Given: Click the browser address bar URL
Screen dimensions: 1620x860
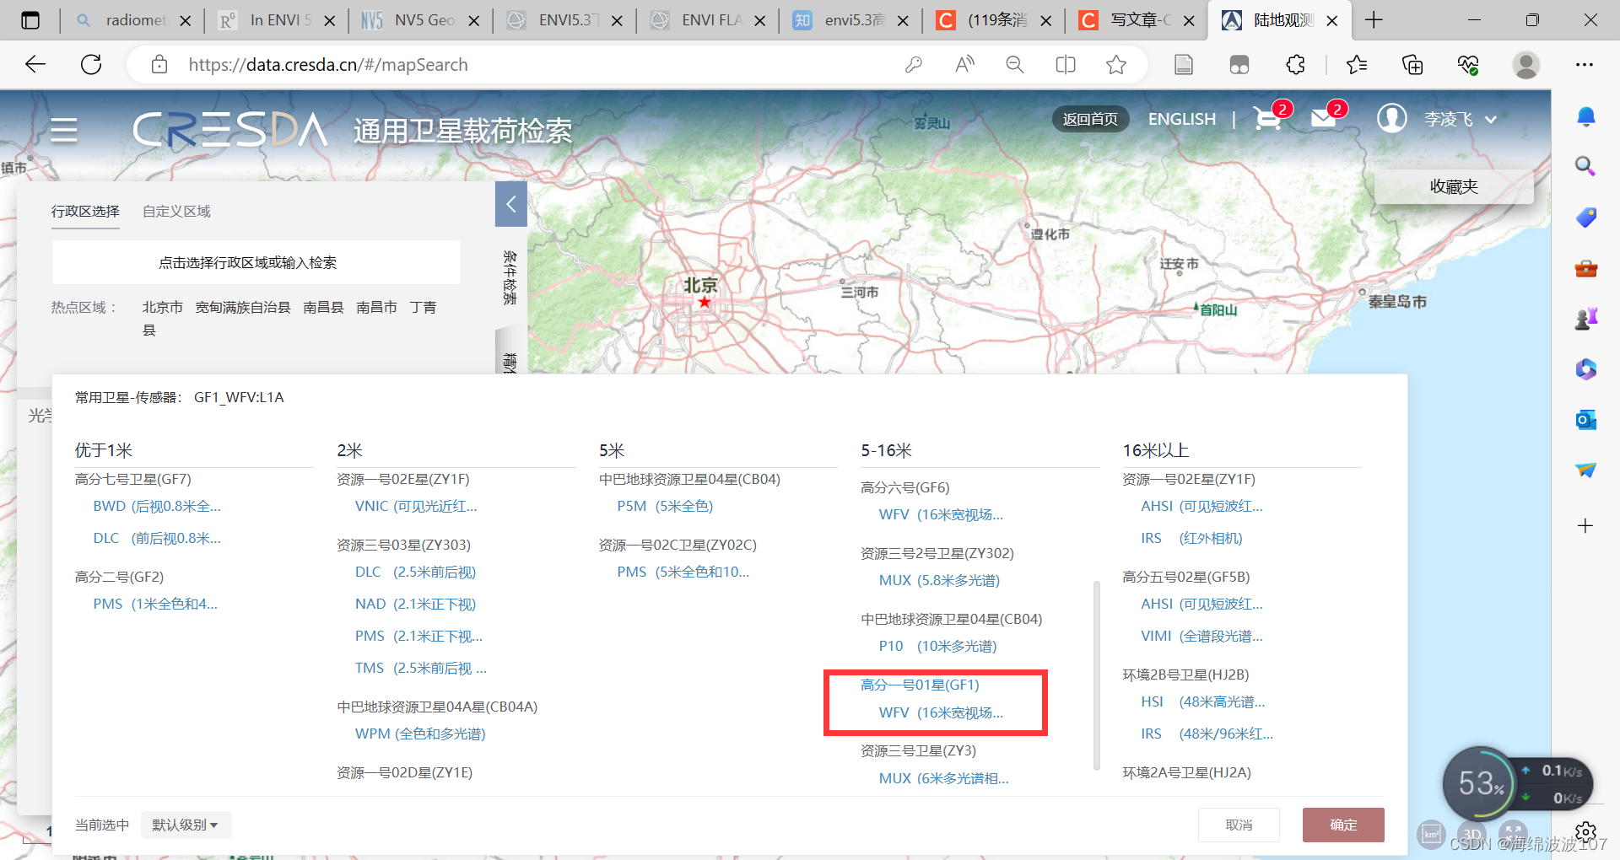Looking at the screenshot, I should point(328,64).
